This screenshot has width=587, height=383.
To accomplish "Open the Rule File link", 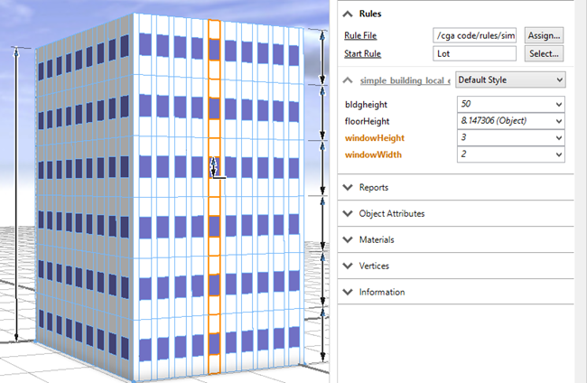I will [x=360, y=36].
